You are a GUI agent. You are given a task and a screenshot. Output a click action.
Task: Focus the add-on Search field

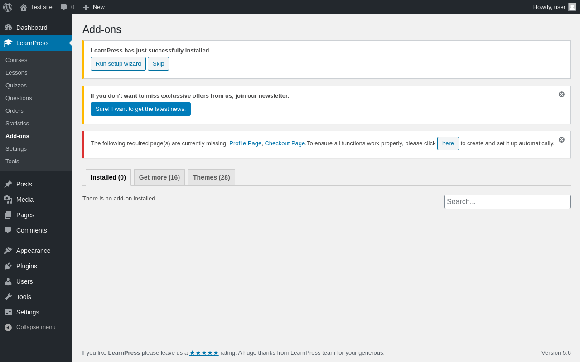pos(507,202)
